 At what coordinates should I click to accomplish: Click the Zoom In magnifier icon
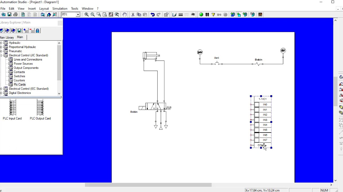pos(87,15)
